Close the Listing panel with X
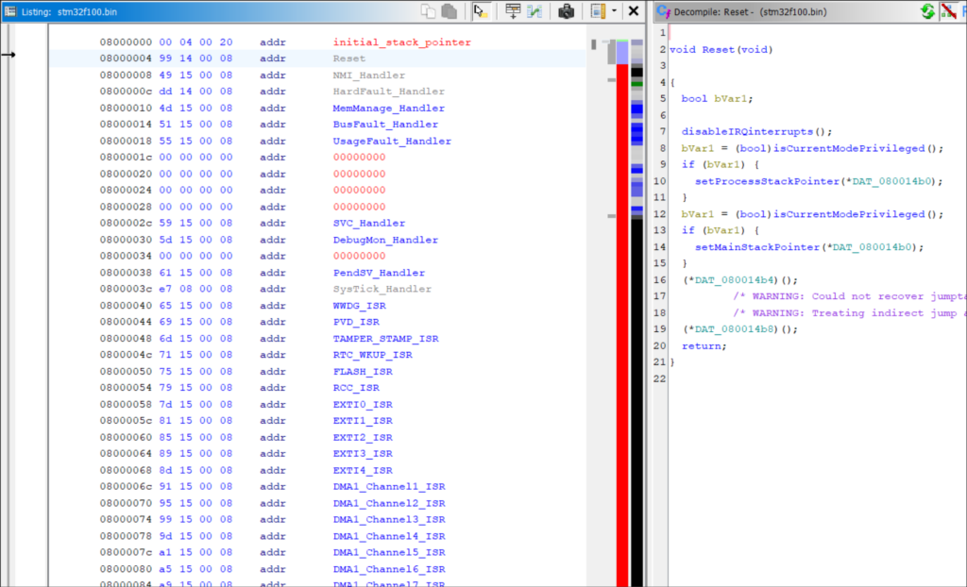 pyautogui.click(x=634, y=11)
